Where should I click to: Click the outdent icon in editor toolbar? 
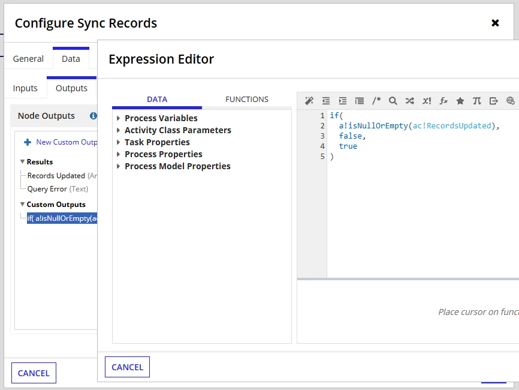tap(326, 101)
